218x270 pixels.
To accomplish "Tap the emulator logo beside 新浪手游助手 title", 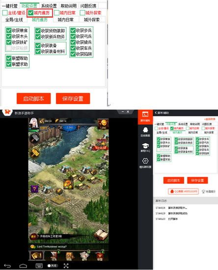I will tap(7, 112).
